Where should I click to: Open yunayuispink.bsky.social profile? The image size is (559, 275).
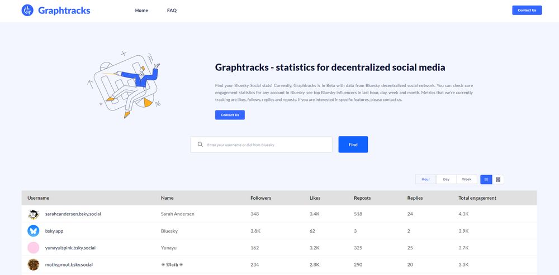[x=70, y=248]
